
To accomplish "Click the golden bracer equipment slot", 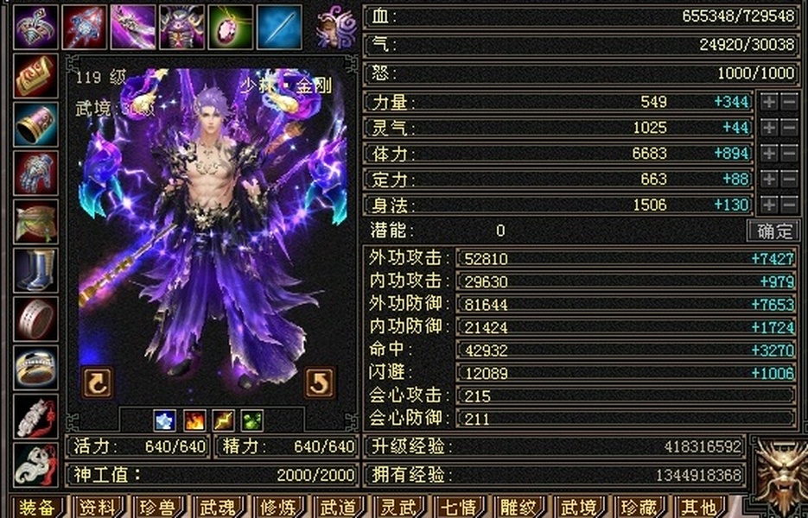I will [35, 125].
